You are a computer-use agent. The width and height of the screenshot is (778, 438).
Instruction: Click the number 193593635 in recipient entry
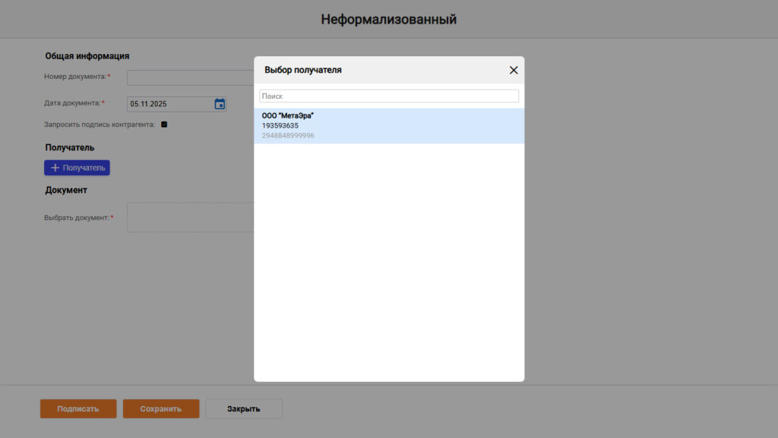[280, 125]
